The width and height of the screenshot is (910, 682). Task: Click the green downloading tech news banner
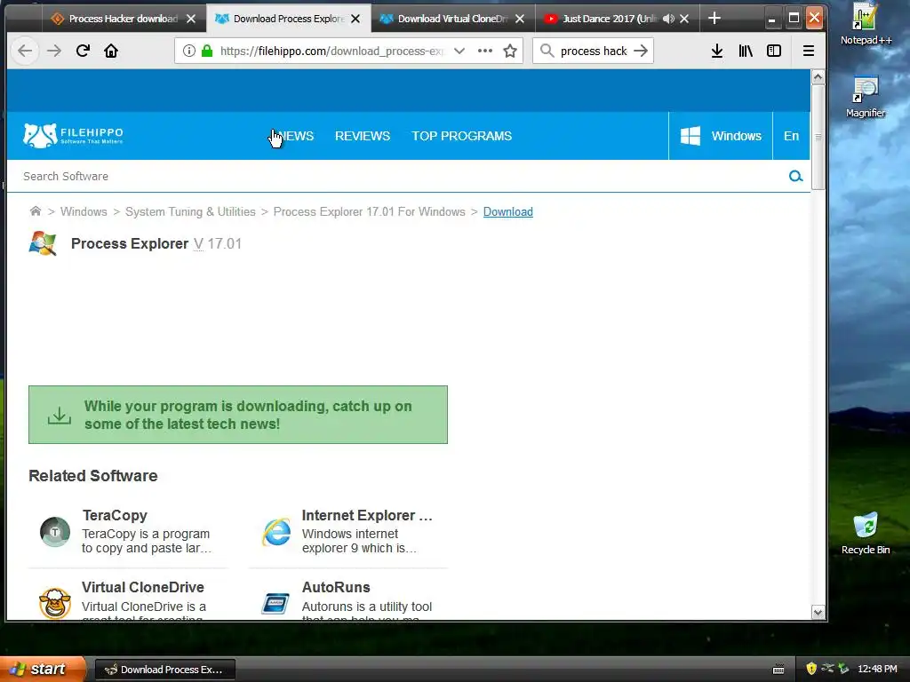pyautogui.click(x=238, y=415)
